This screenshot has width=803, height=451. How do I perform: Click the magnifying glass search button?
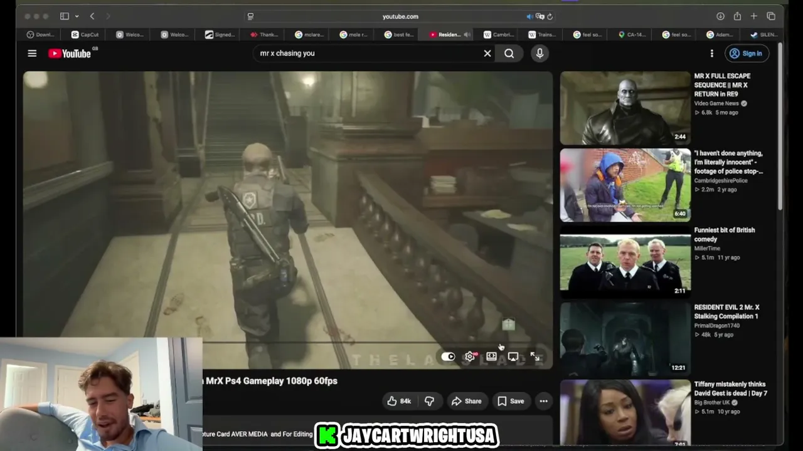(509, 53)
